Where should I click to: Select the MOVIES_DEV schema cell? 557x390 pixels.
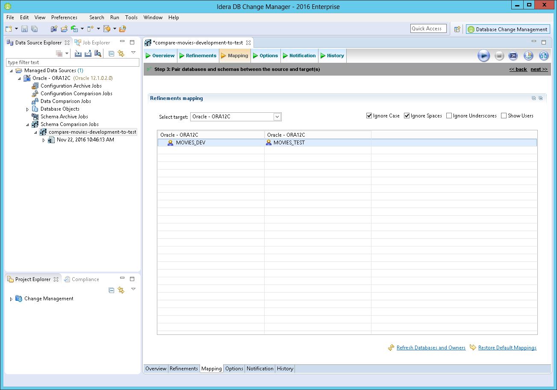tap(211, 143)
